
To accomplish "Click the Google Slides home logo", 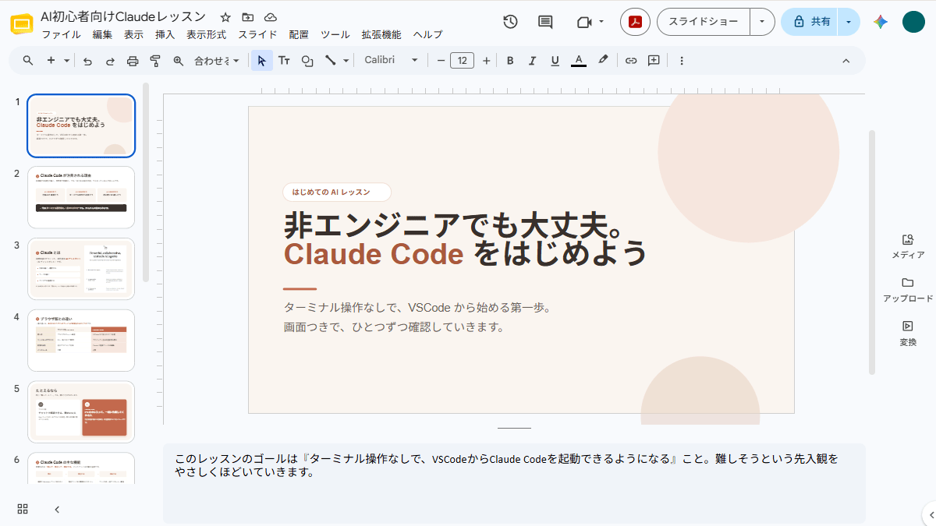I will point(21,23).
